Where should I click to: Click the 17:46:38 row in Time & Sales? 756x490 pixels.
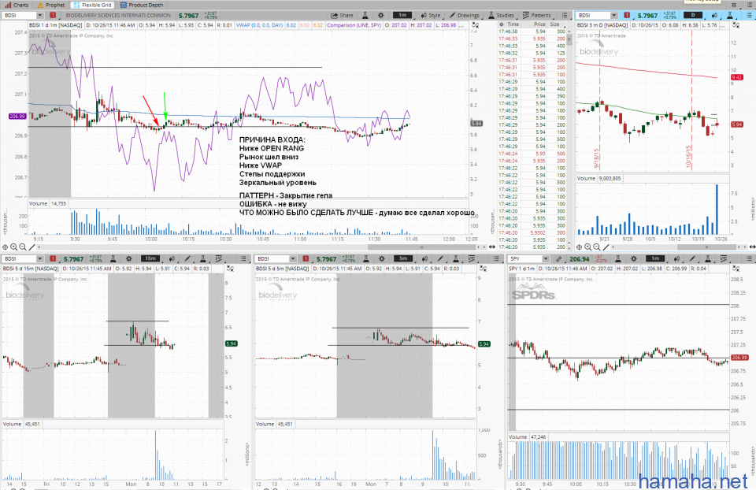[x=532, y=32]
